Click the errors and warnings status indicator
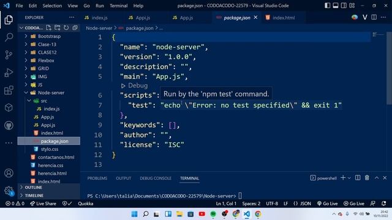392x220 pixels. tap(15, 204)
